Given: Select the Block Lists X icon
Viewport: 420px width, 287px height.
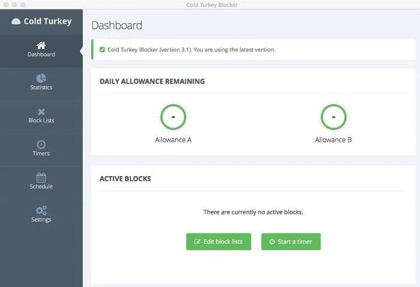Looking at the screenshot, I should (41, 111).
